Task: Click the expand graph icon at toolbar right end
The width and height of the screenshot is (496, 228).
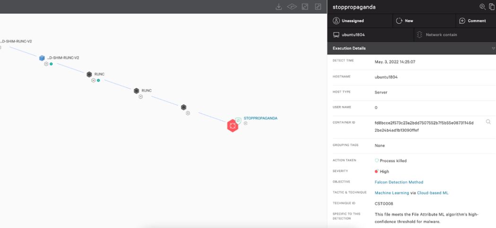Action: click(x=318, y=7)
